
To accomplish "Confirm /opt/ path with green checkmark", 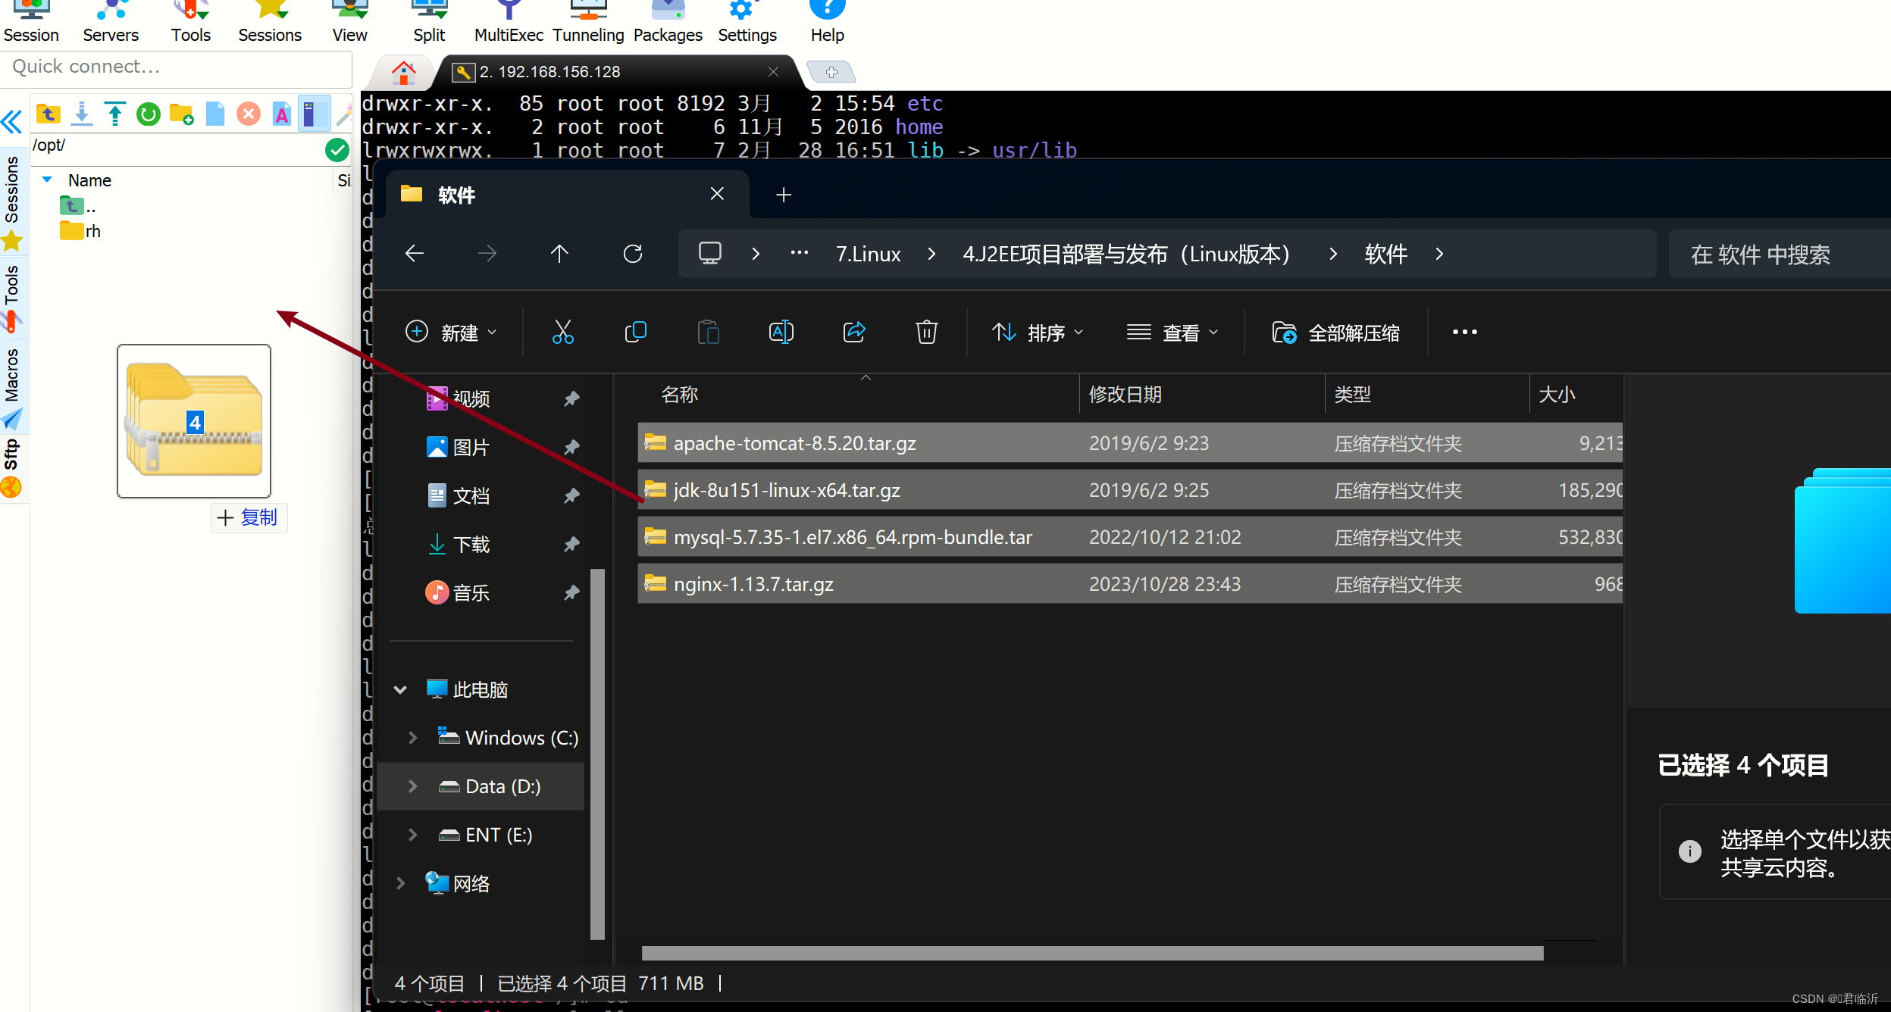I will tap(337, 150).
